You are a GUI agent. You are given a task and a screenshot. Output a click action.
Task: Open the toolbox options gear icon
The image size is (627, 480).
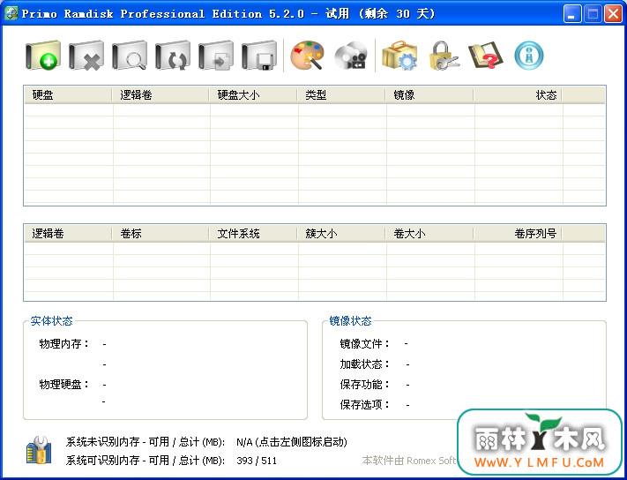click(x=399, y=56)
